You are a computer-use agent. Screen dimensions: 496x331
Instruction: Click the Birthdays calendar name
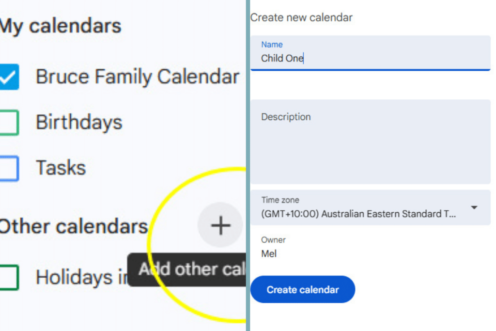tap(78, 122)
